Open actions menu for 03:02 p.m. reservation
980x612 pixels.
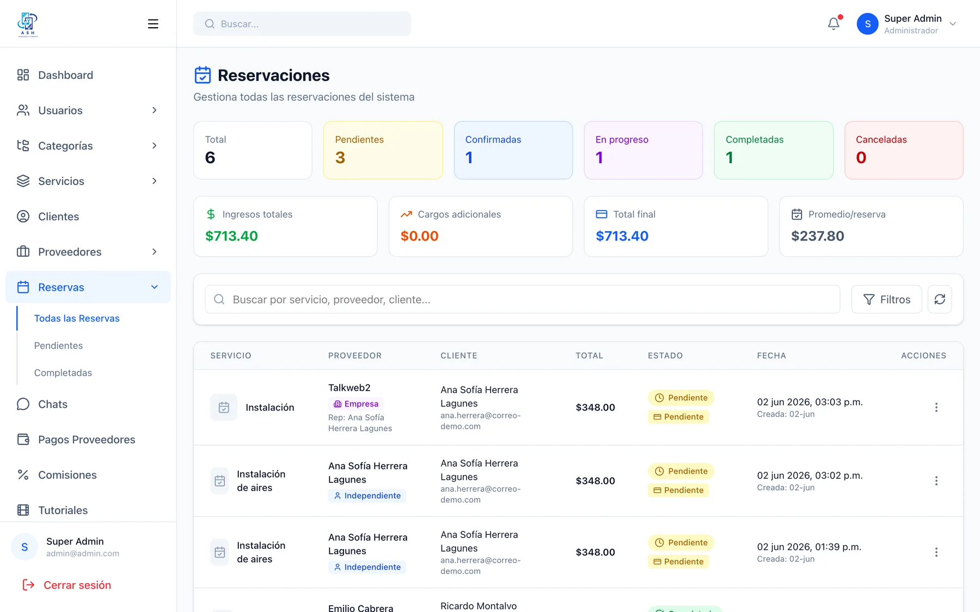936,481
